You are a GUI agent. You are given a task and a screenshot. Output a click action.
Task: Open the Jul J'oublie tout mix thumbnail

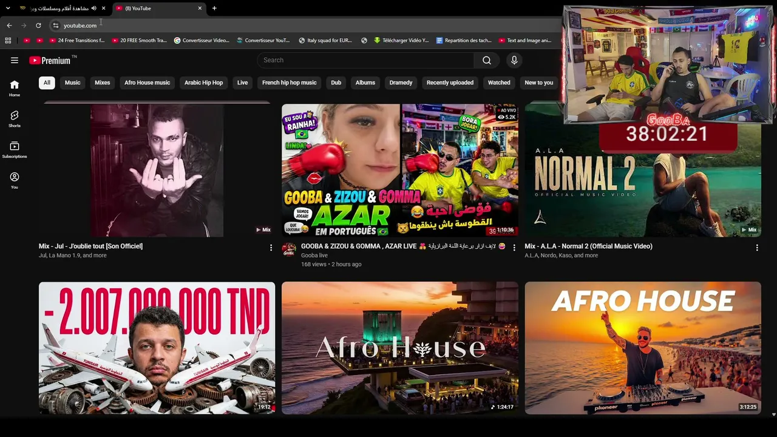(x=157, y=171)
